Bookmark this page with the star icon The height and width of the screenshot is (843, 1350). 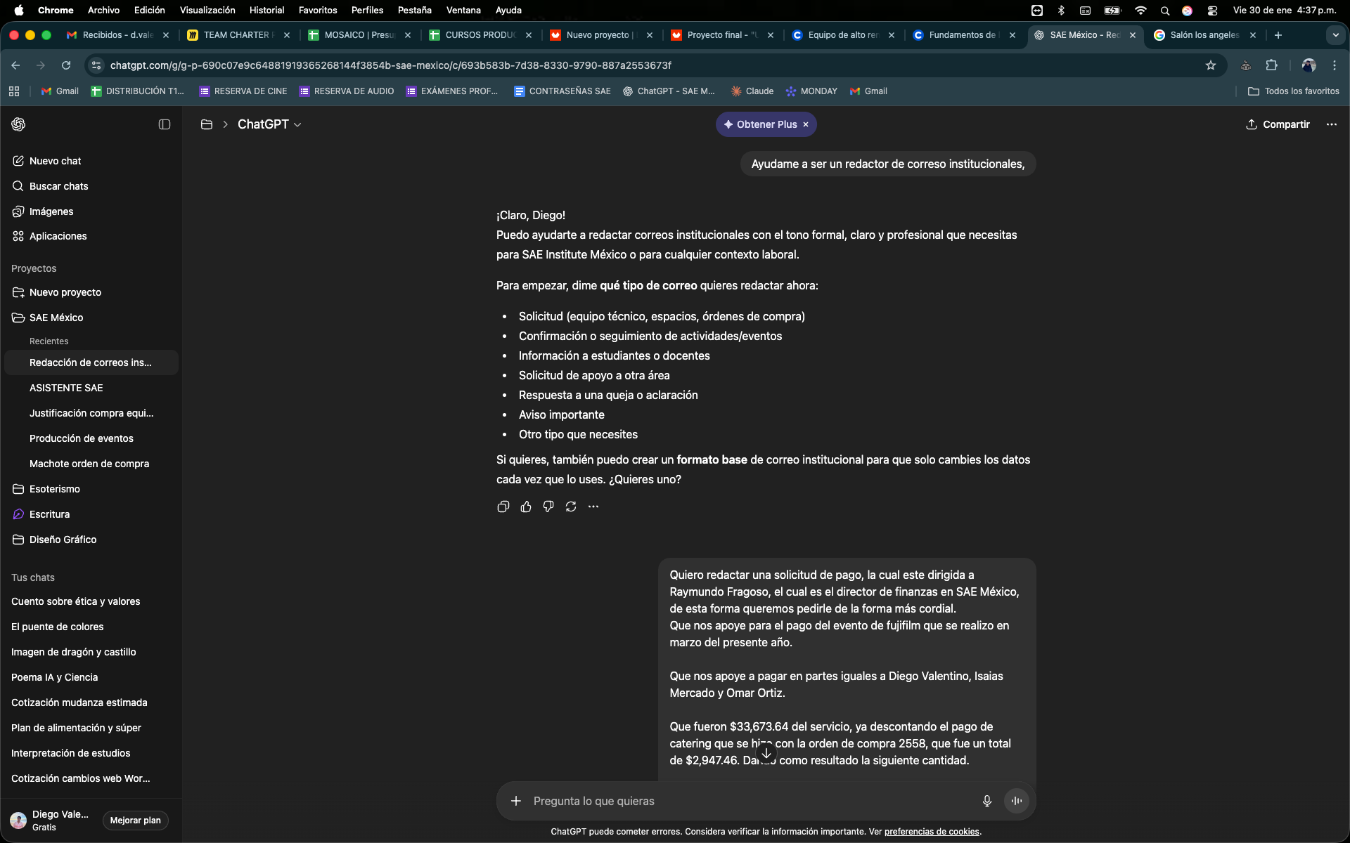coord(1211,65)
